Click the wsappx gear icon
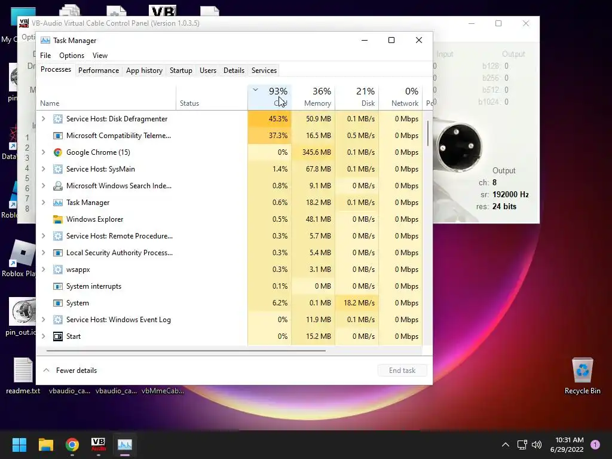Screen dimensions: 612x459 [x=58, y=270]
